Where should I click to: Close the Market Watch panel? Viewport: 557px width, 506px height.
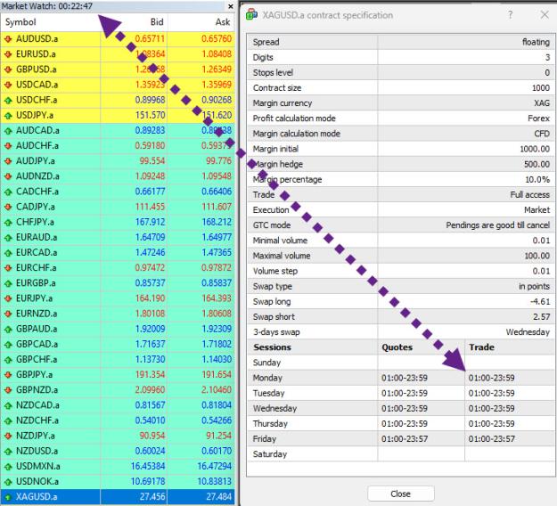coord(231,6)
